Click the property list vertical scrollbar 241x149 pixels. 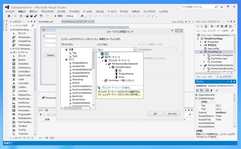pos(93,77)
